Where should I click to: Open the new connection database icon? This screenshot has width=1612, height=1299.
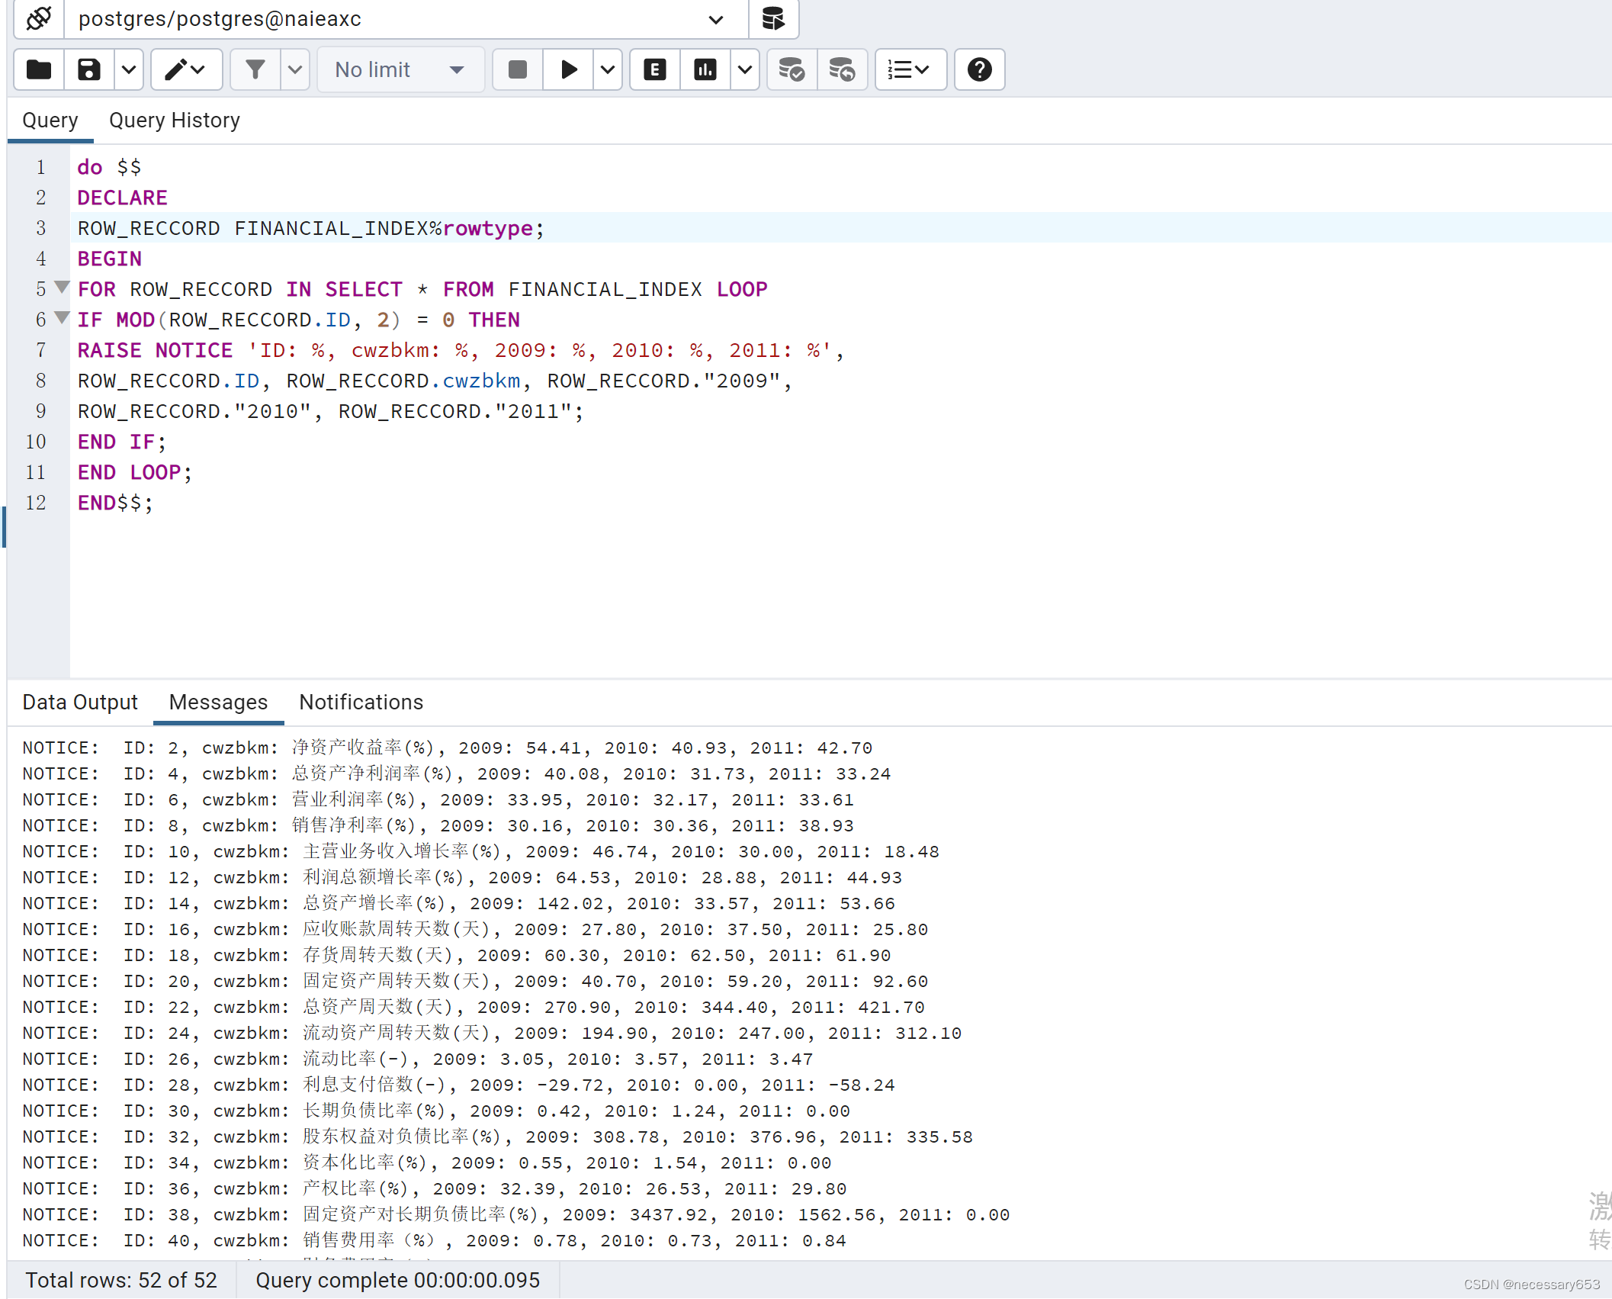(x=773, y=18)
